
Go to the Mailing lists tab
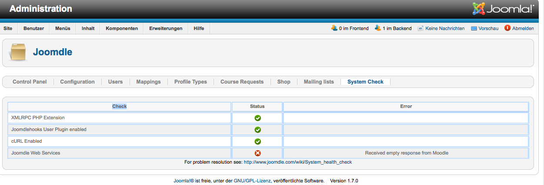point(319,82)
